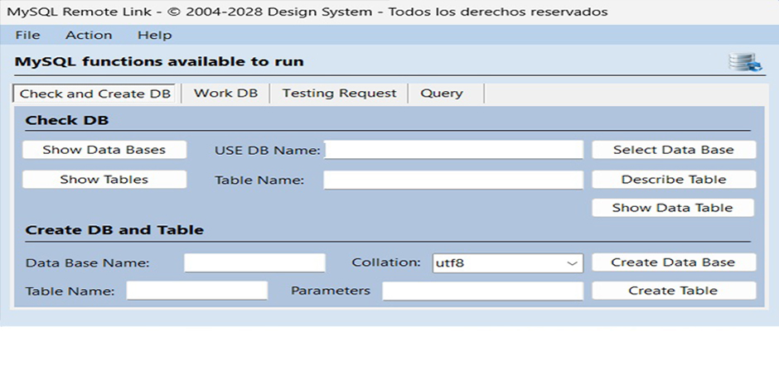Viewport: 779px width, 375px height.
Task: Expand the Collation utf8 dropdown
Action: tap(508, 263)
